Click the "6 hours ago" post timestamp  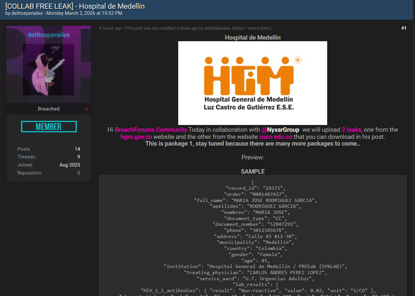tap(110, 28)
